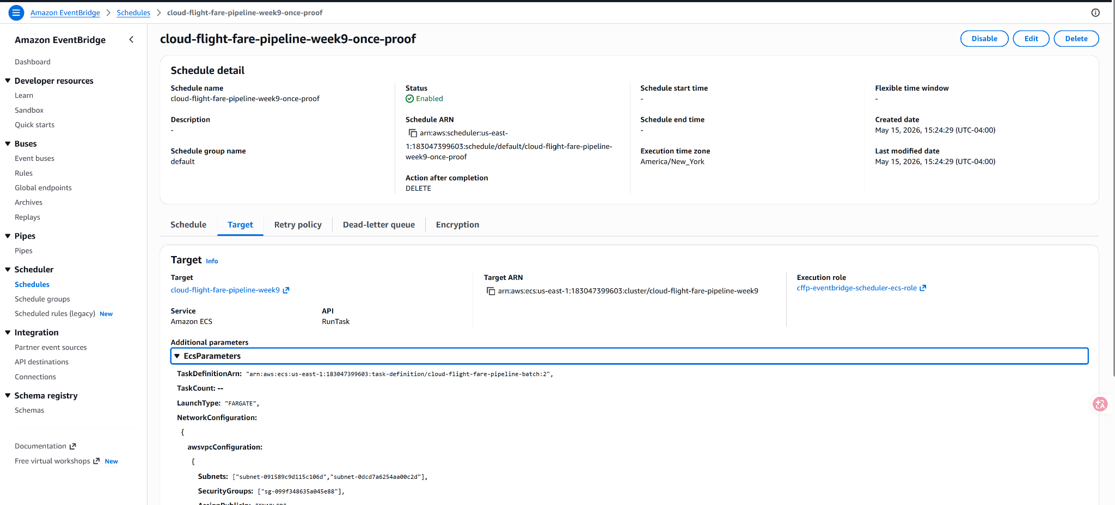The image size is (1115, 505).
Task: Click the America/New_York time zone value
Action: [672, 162]
